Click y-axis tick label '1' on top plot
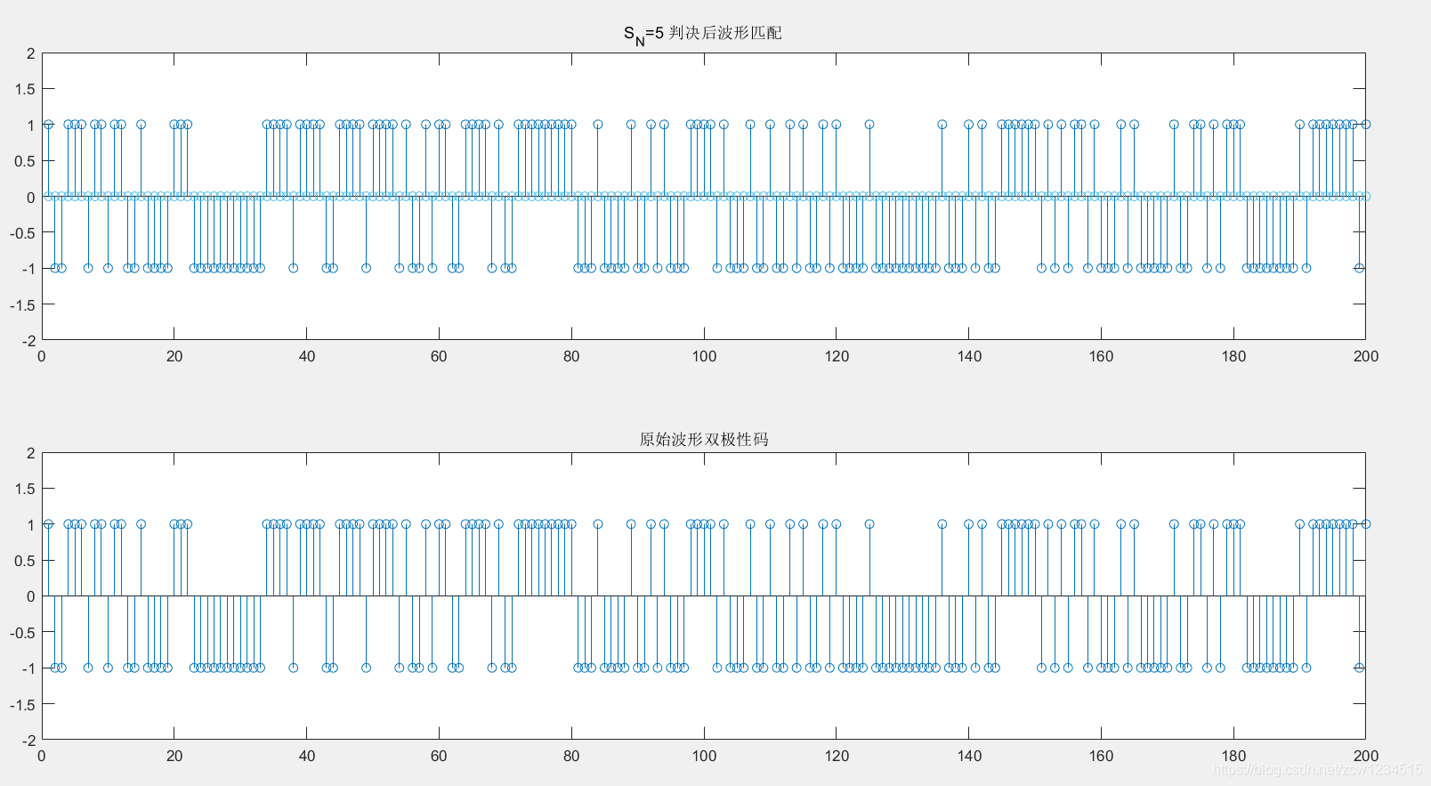This screenshot has height=786, width=1431. pyautogui.click(x=31, y=126)
